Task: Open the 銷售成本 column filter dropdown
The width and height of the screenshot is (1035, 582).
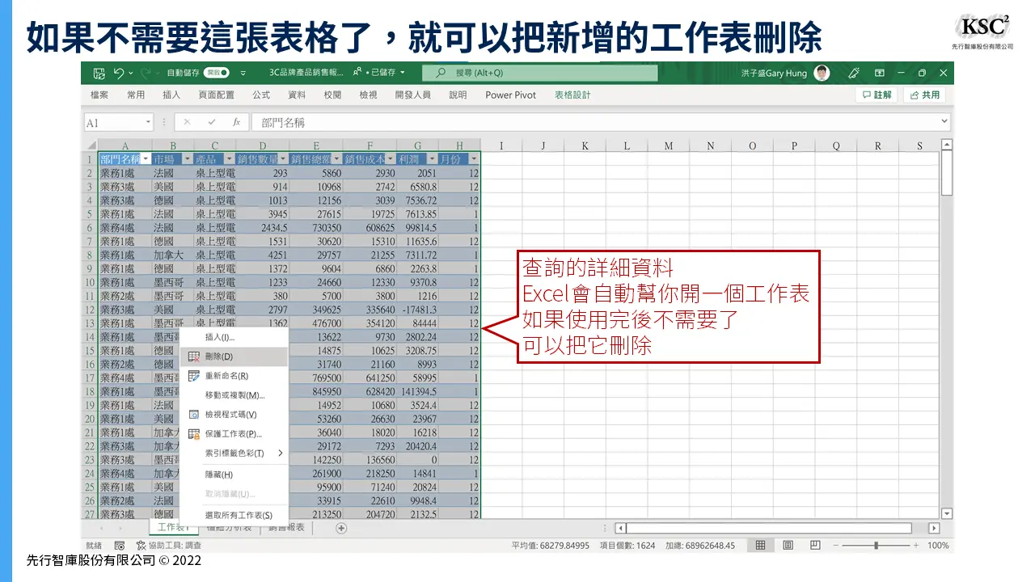Action: click(x=391, y=159)
